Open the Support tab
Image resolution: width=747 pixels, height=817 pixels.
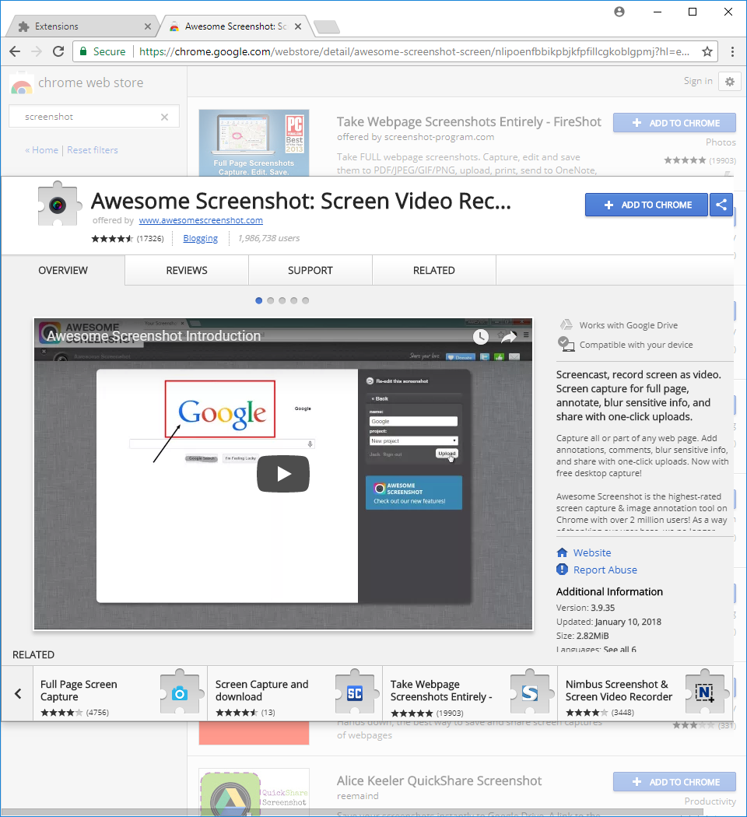(x=310, y=270)
